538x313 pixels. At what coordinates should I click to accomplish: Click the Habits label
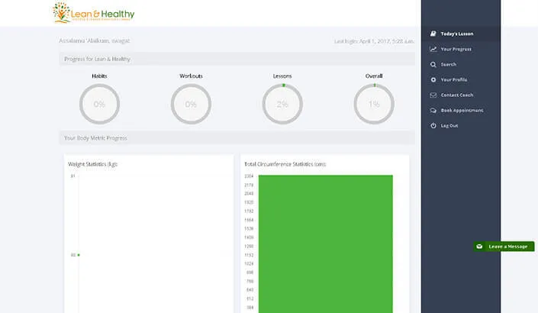point(99,76)
